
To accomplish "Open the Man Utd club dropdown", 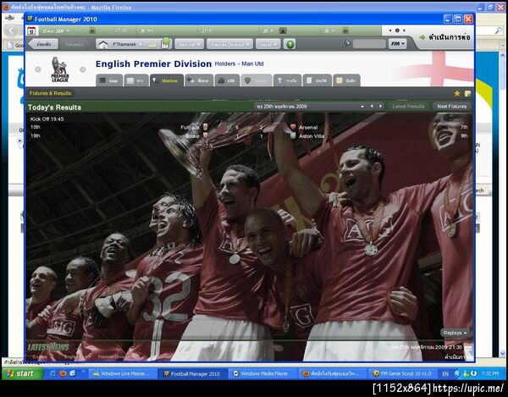I will pyautogui.click(x=189, y=44).
